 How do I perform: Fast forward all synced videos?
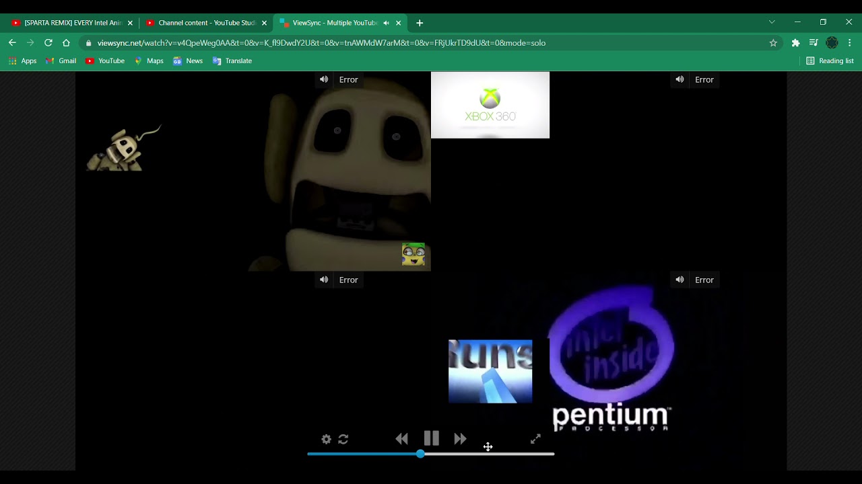[461, 439]
